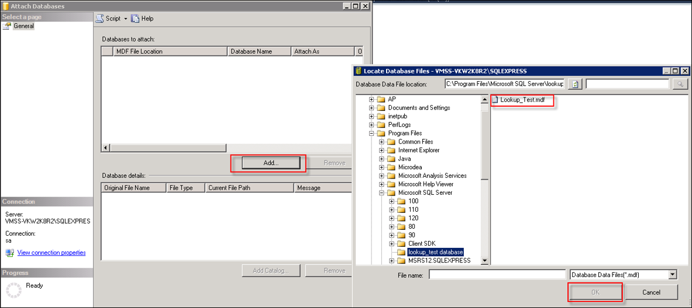Select the lookup_test database folder
Screen dimensions: 692x308
436,252
